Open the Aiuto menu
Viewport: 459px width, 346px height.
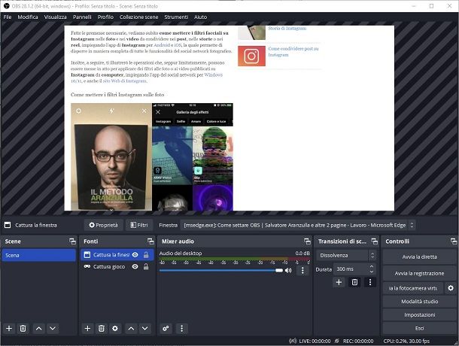(200, 17)
